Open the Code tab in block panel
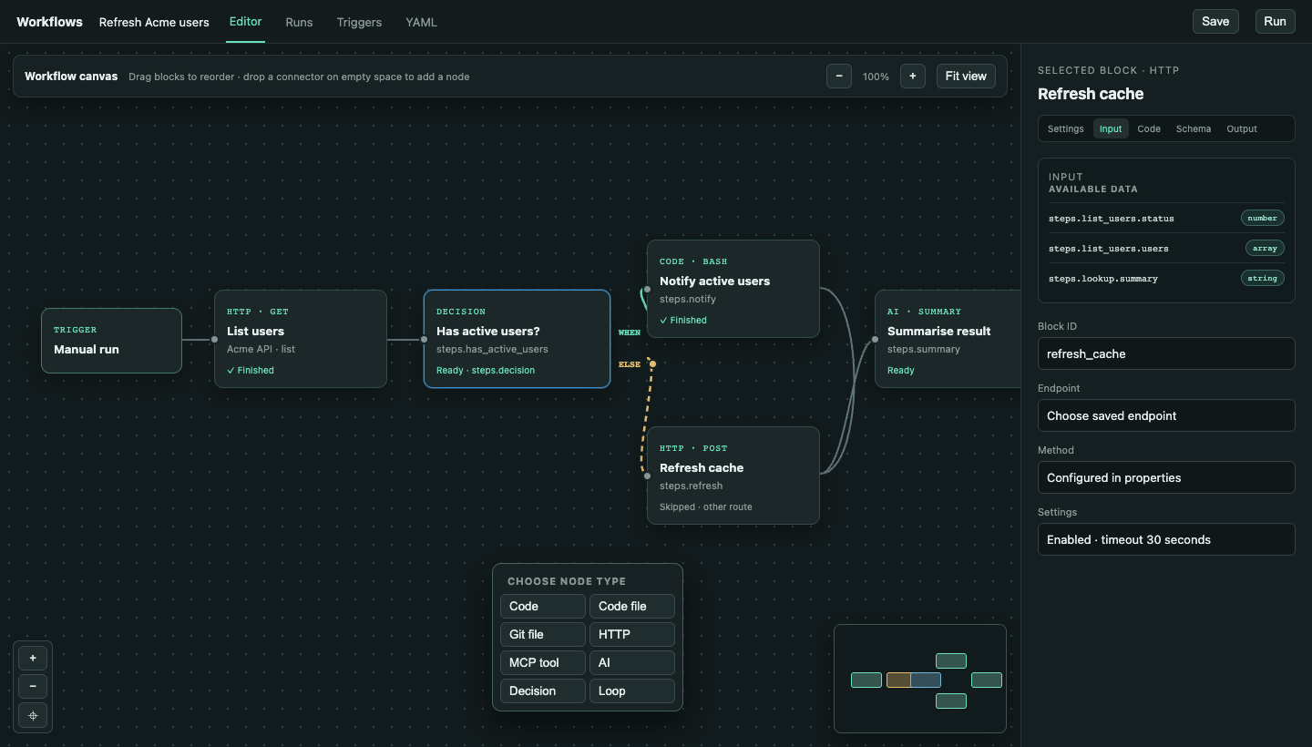The height and width of the screenshot is (747, 1312). [1149, 128]
